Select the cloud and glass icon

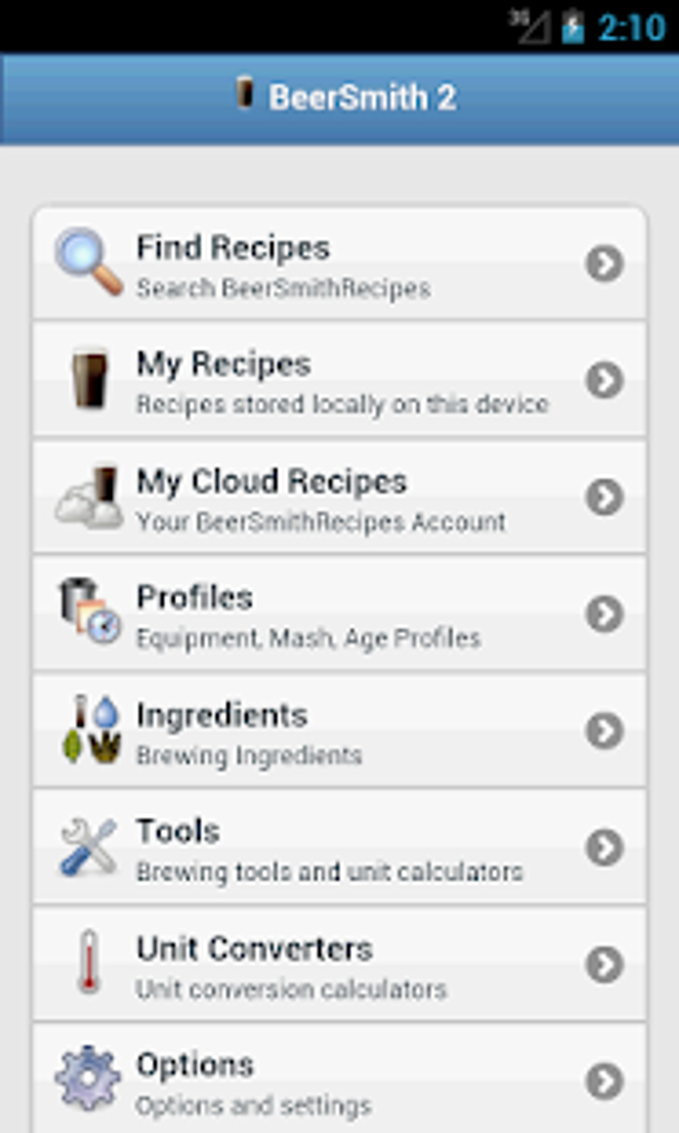[90, 497]
